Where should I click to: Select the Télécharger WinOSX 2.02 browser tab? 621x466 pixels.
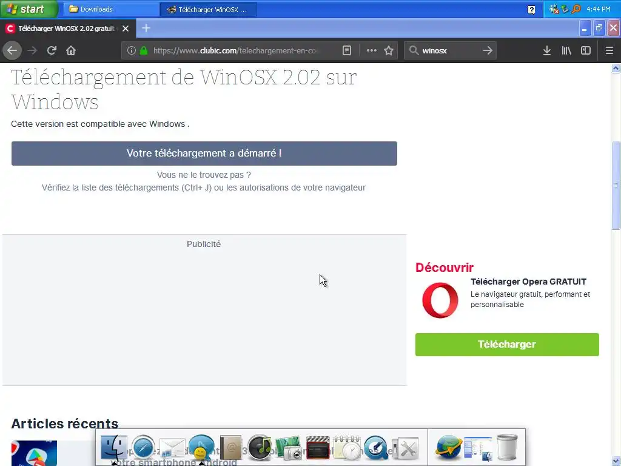point(67,29)
